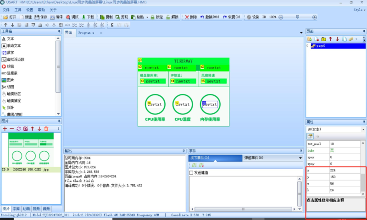Open the 关于 menu

click(x=53, y=10)
